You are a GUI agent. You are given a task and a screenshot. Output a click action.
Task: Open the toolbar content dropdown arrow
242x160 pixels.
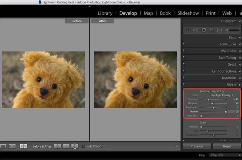[177, 146]
